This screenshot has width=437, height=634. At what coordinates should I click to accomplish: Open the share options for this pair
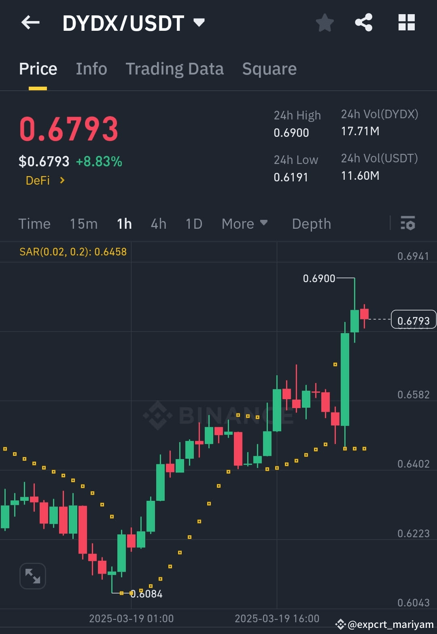click(364, 23)
